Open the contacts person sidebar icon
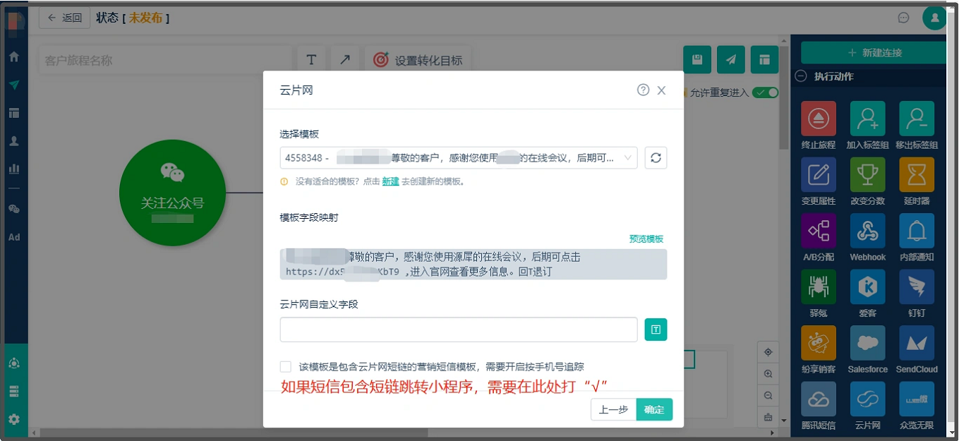 (13, 141)
